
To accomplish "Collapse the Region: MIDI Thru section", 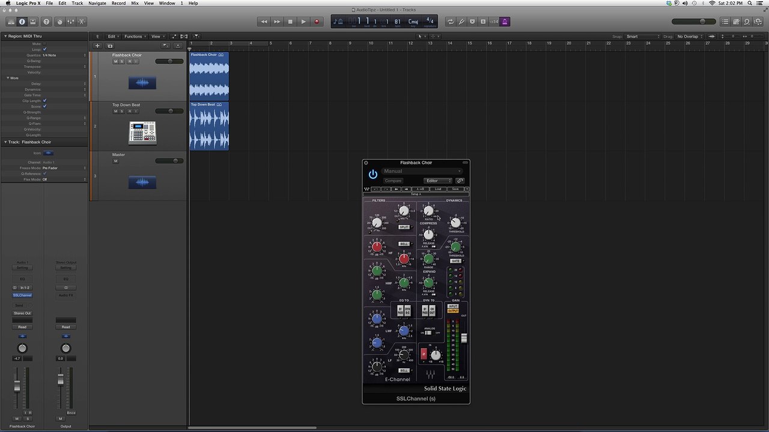I will pyautogui.click(x=5, y=36).
